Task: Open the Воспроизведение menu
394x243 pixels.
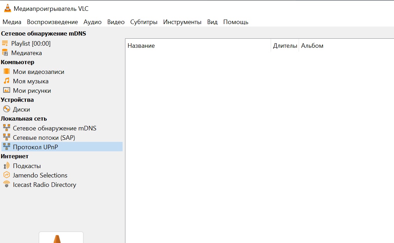Action: (x=52, y=22)
